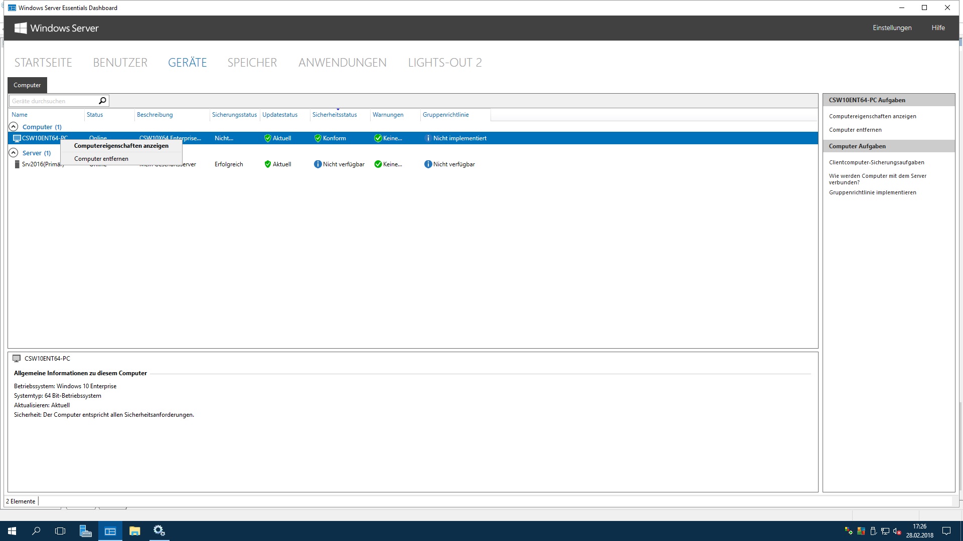Click the Sicherheitsstatus 'Konform' icon for CSW10ENT64-PC
The image size is (963, 541).
(317, 138)
